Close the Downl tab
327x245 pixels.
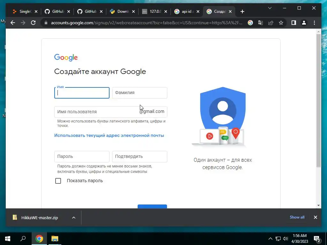(x=133, y=11)
